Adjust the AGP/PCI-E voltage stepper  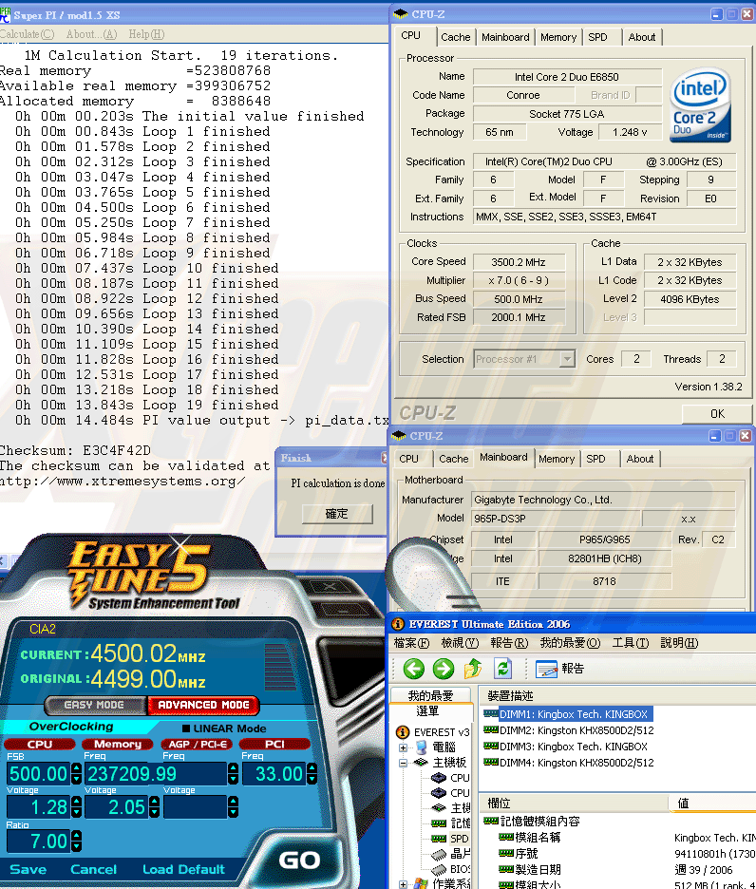click(233, 807)
